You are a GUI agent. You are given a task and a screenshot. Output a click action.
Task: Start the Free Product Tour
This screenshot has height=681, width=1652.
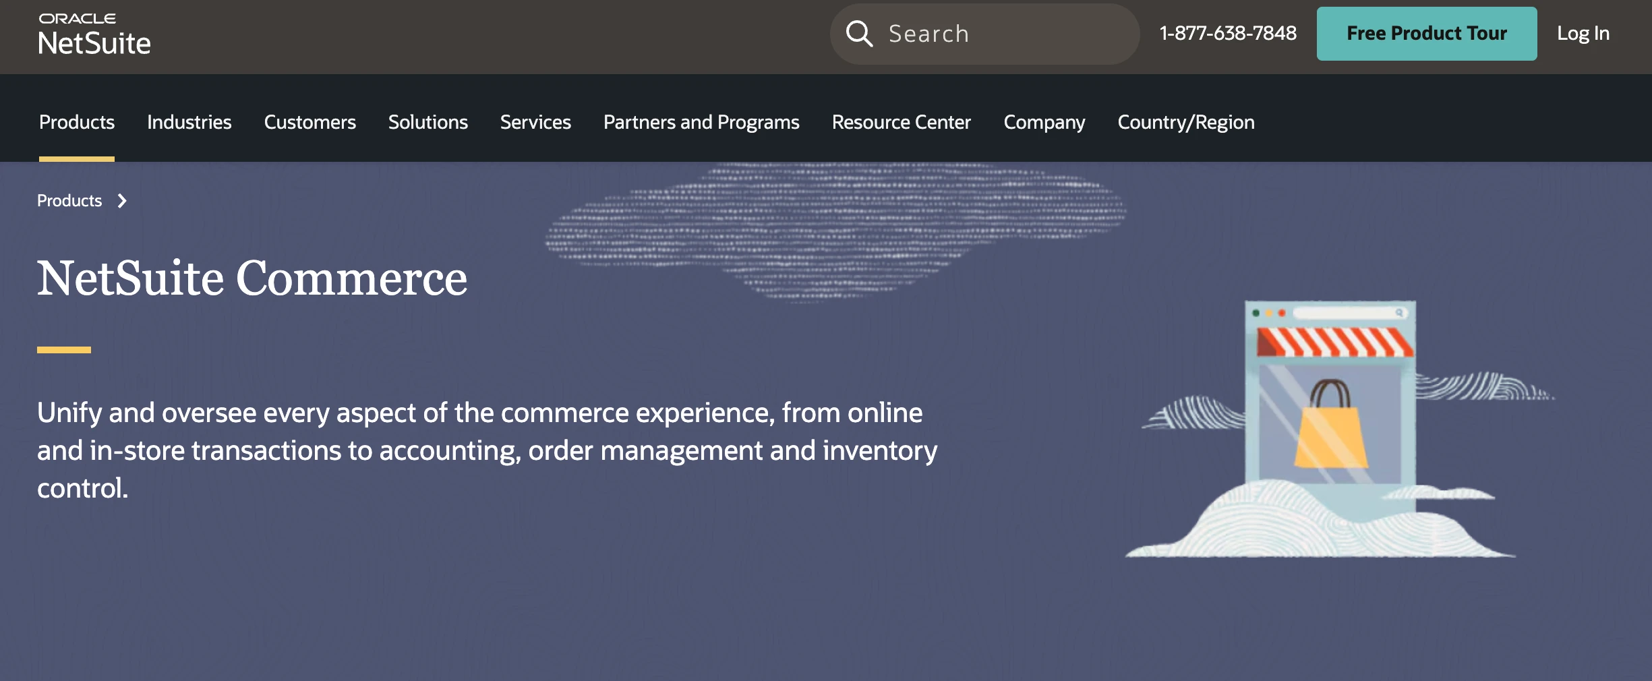1427,34
